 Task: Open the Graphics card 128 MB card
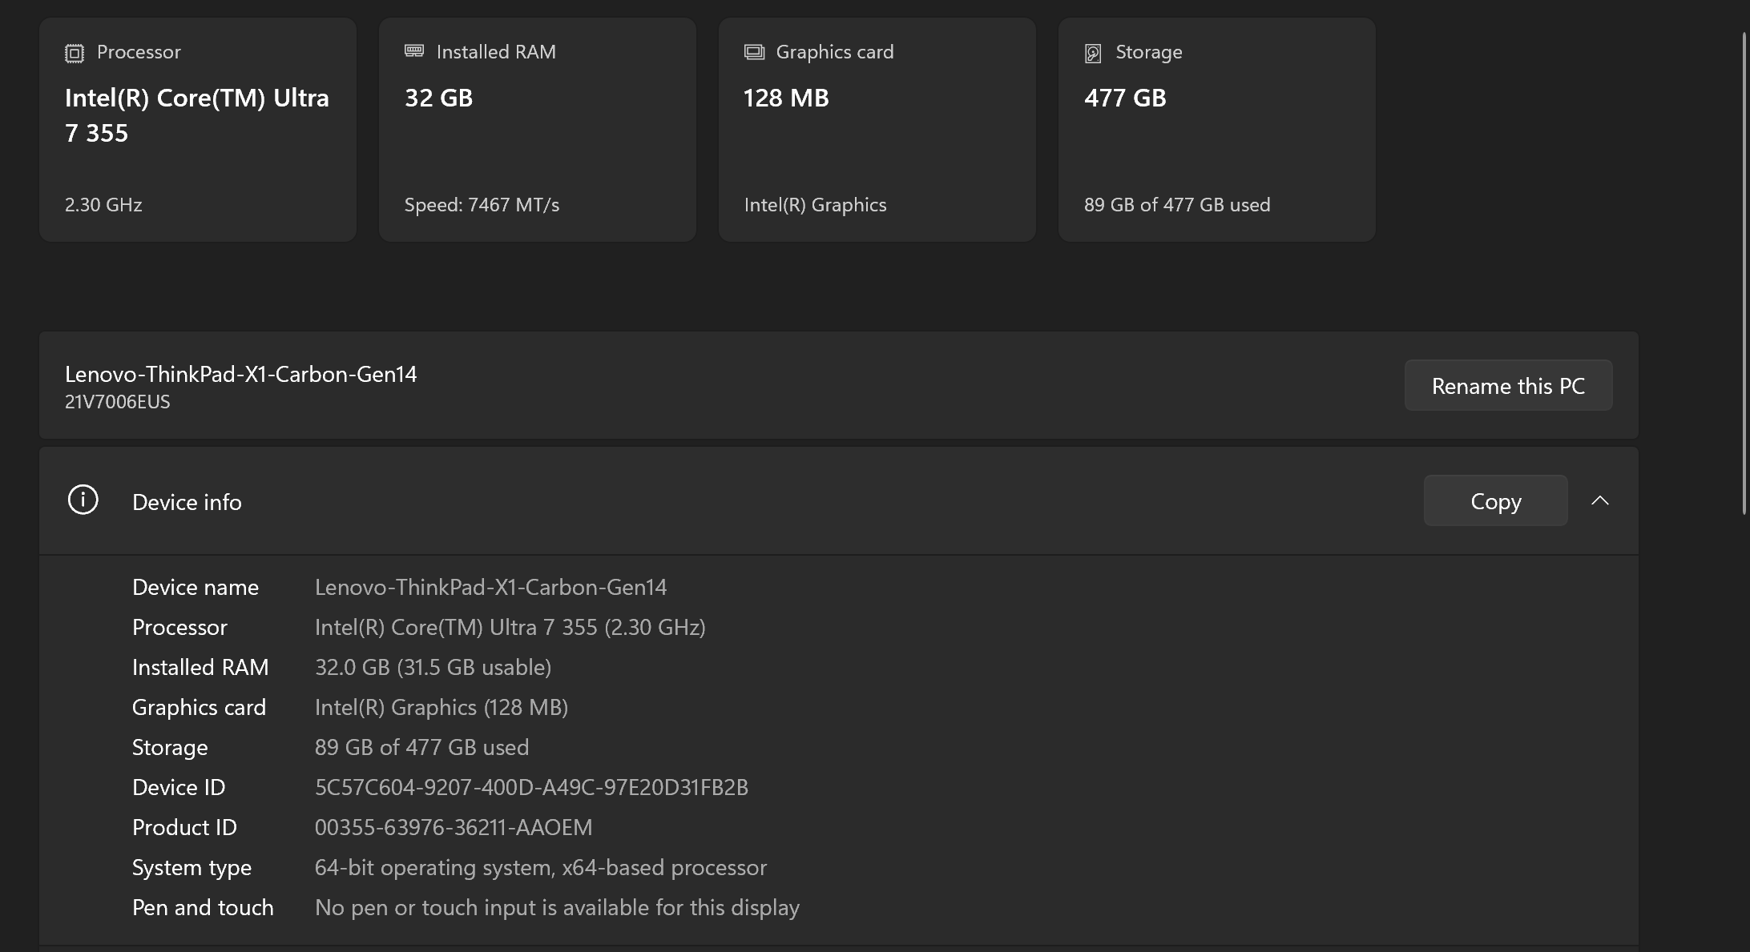pos(877,130)
